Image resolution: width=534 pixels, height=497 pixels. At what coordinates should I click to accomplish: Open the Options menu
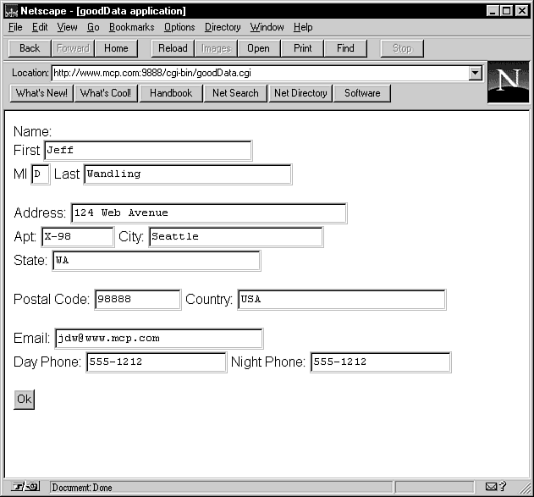(179, 27)
